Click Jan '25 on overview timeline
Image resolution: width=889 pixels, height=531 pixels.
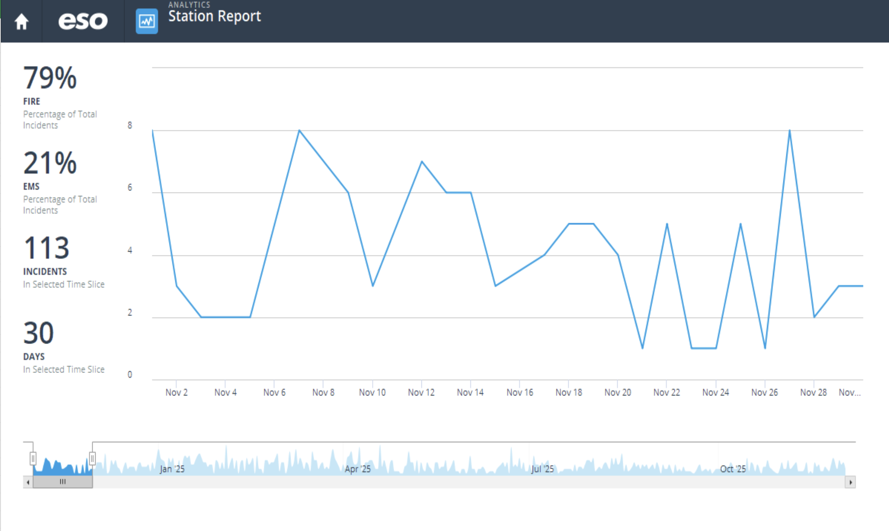point(172,469)
